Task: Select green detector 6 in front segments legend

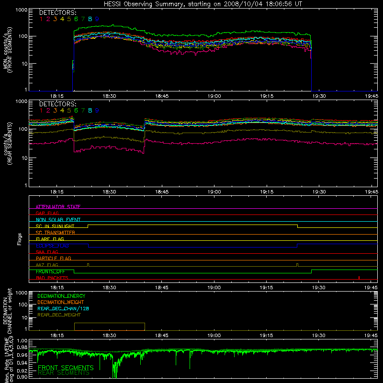Action: (76, 19)
